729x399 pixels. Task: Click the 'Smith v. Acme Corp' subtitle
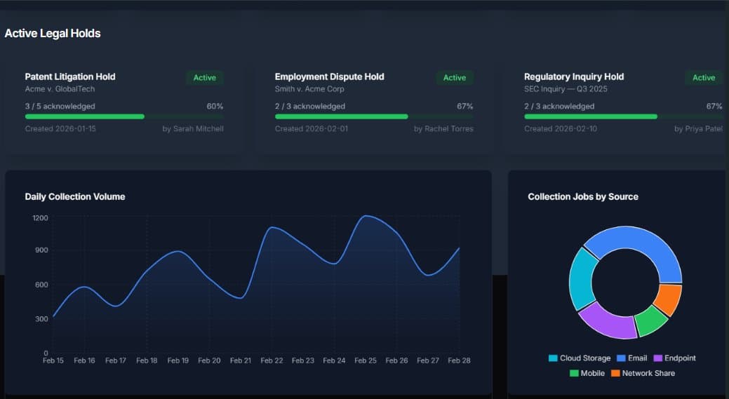[x=309, y=89]
